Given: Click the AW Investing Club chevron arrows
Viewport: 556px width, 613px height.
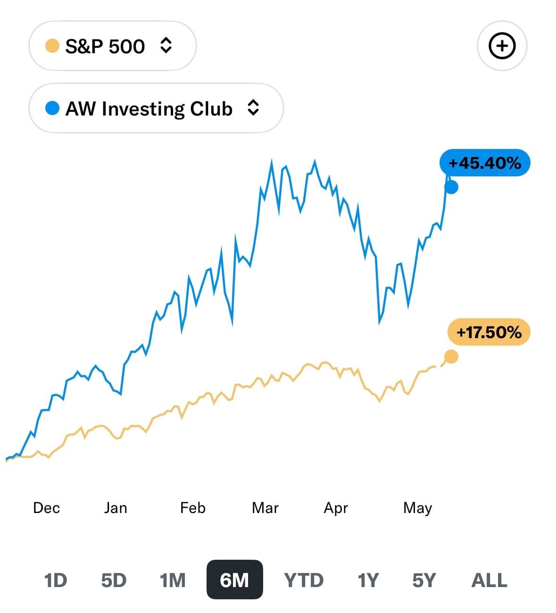Looking at the screenshot, I should pos(253,108).
